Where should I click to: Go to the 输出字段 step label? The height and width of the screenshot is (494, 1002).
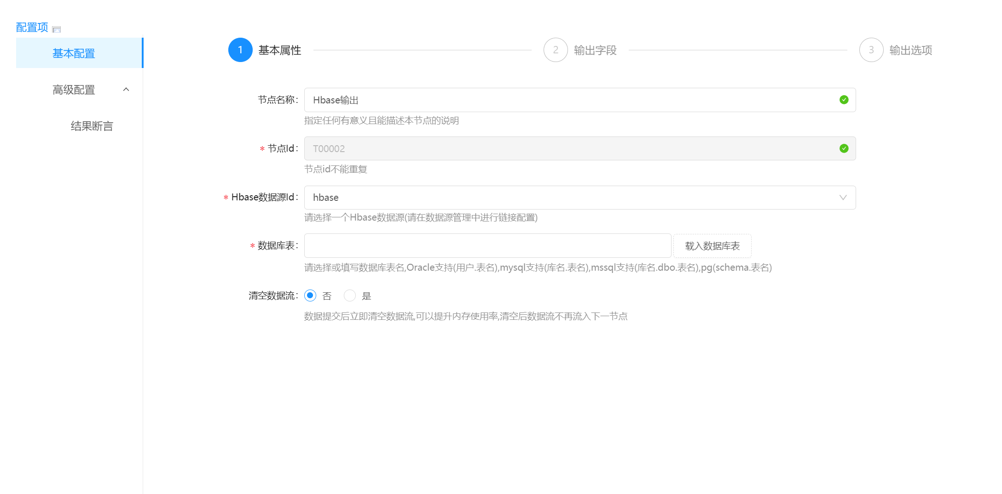595,50
